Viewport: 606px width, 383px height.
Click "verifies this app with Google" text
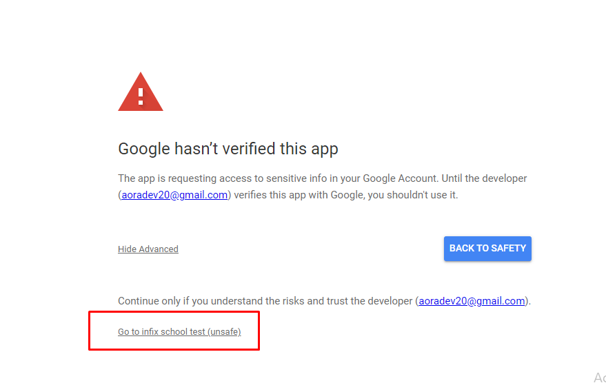click(x=299, y=195)
